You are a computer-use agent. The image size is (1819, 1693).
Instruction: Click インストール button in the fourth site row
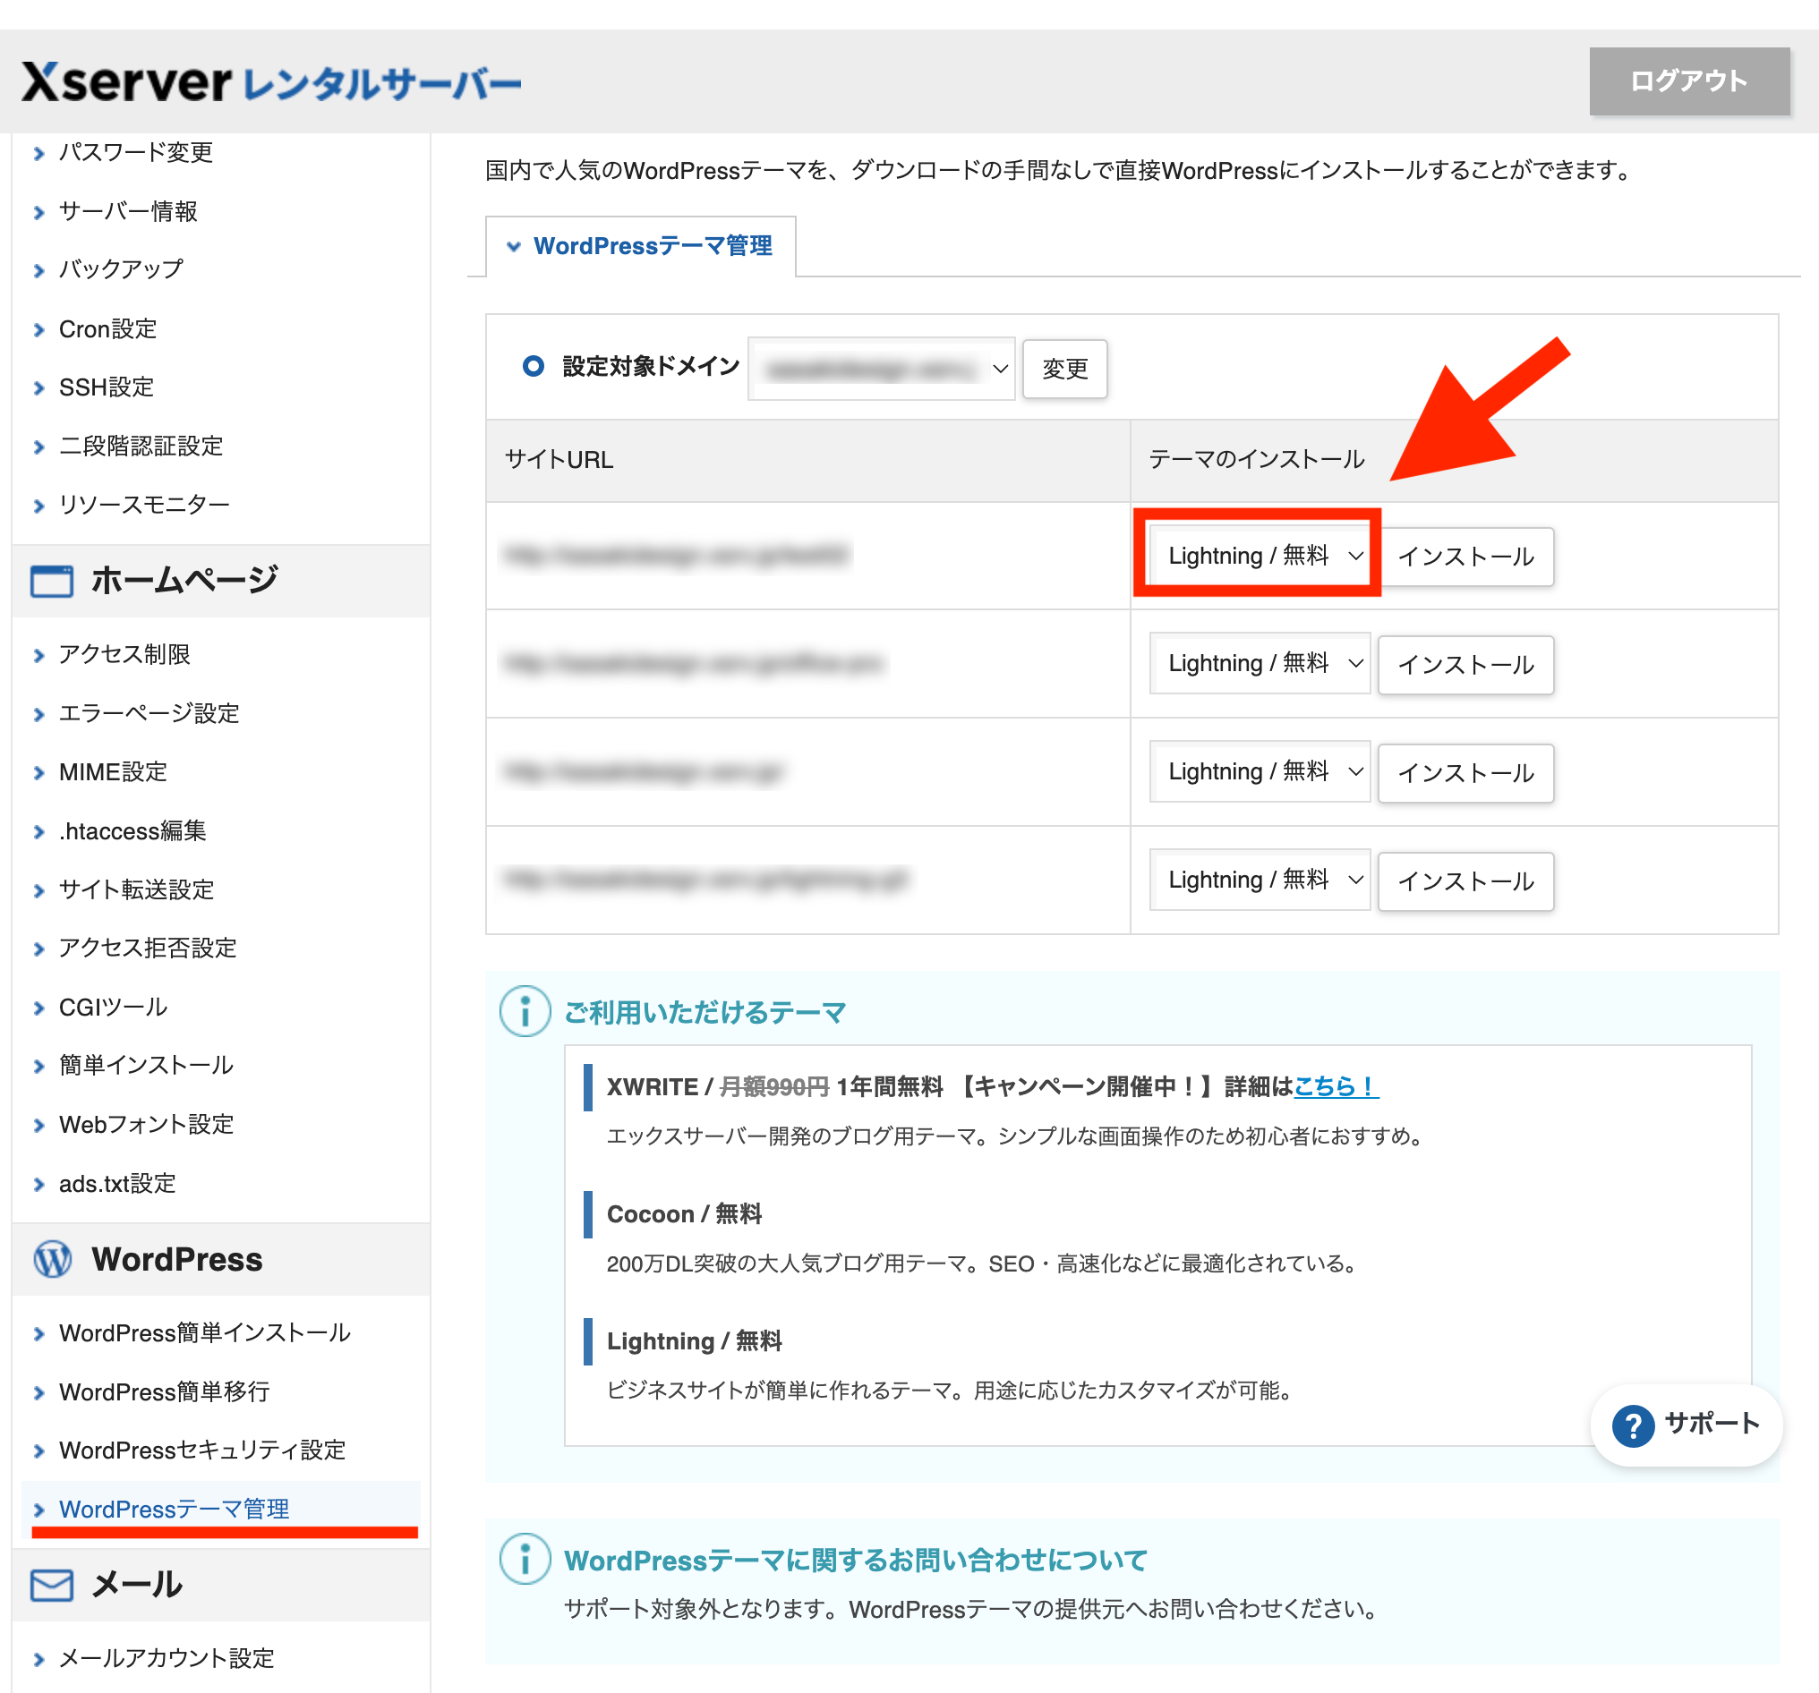click(x=1465, y=881)
